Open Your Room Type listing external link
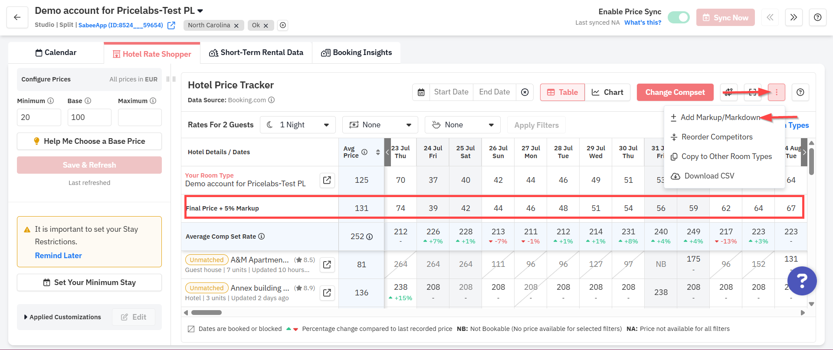 [327, 180]
